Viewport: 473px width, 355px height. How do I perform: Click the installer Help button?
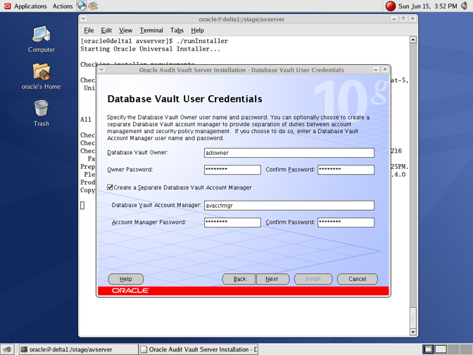[126, 279]
